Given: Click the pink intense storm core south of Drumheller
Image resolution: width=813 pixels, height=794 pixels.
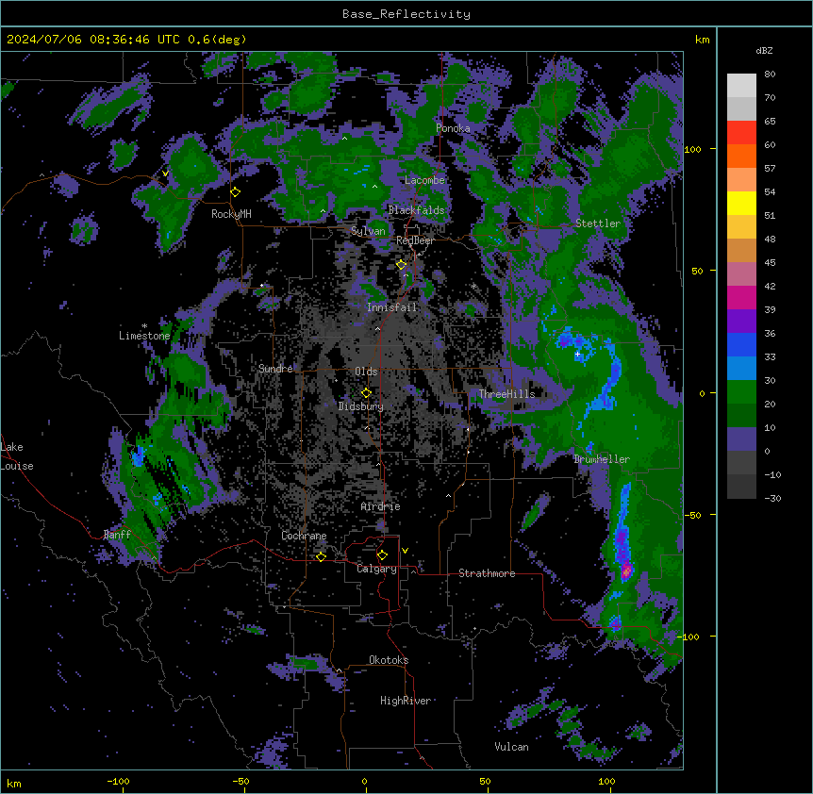Looking at the screenshot, I should [x=626, y=571].
